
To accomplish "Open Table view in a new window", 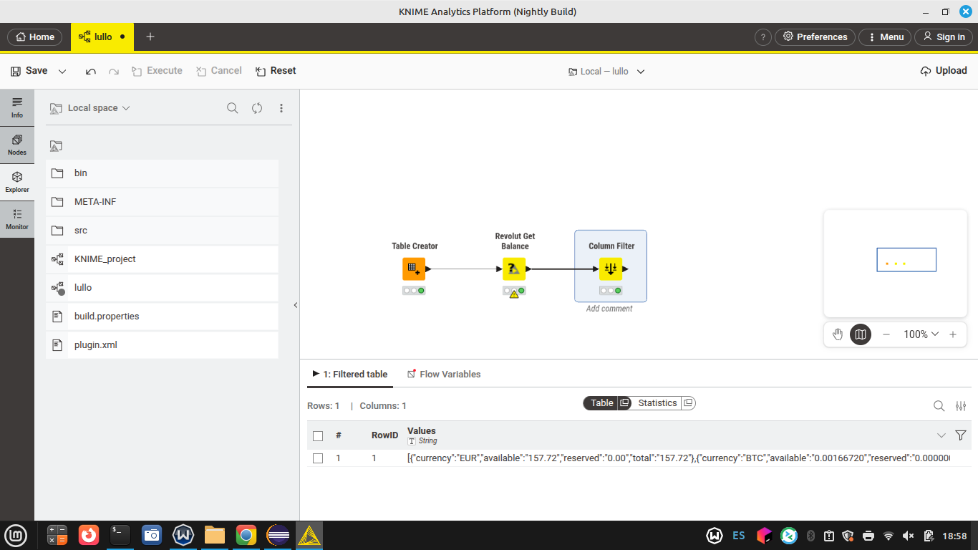I will [x=624, y=403].
